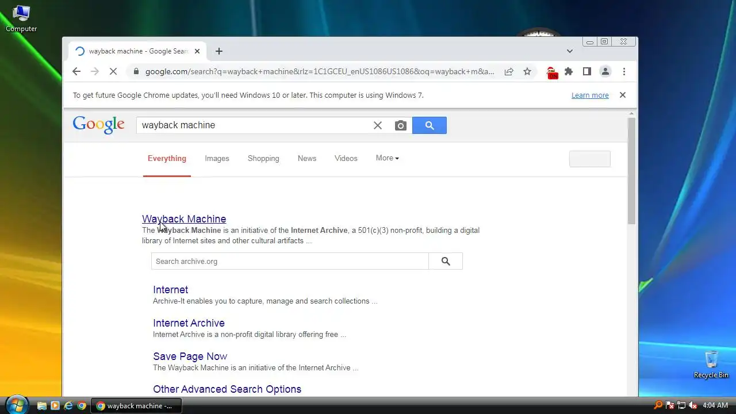The height and width of the screenshot is (414, 736).
Task: Click the Google logo
Action: [99, 125]
